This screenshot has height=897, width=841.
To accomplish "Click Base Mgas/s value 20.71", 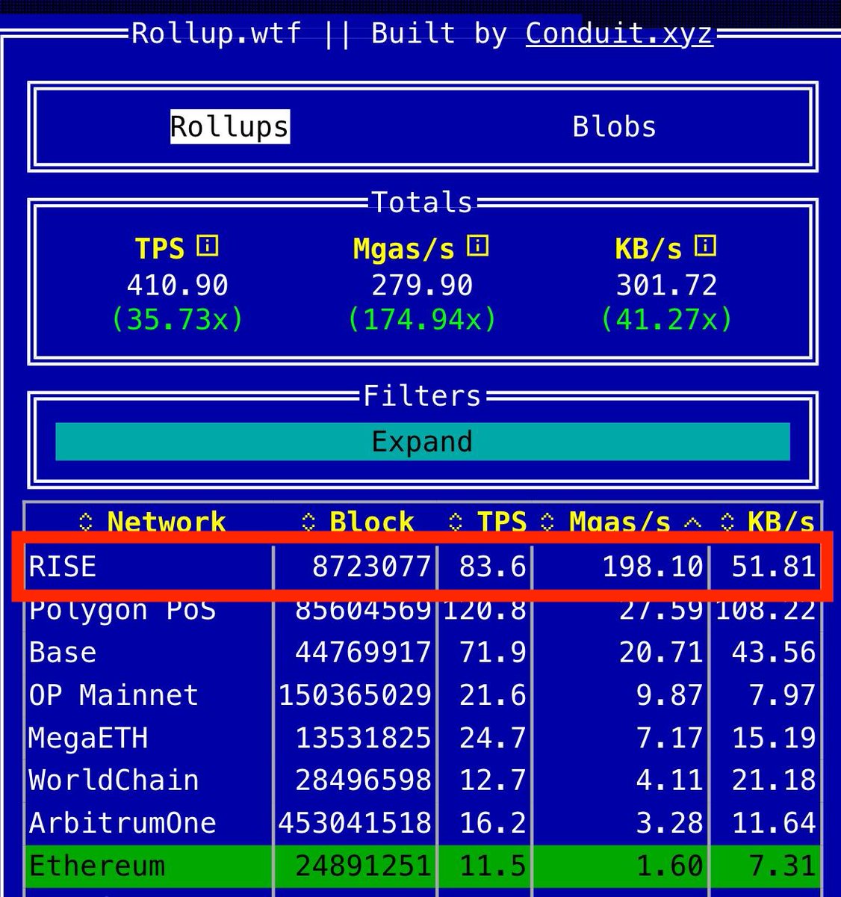I will 661,653.
